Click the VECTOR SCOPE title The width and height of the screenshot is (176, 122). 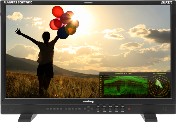(x=159, y=74)
